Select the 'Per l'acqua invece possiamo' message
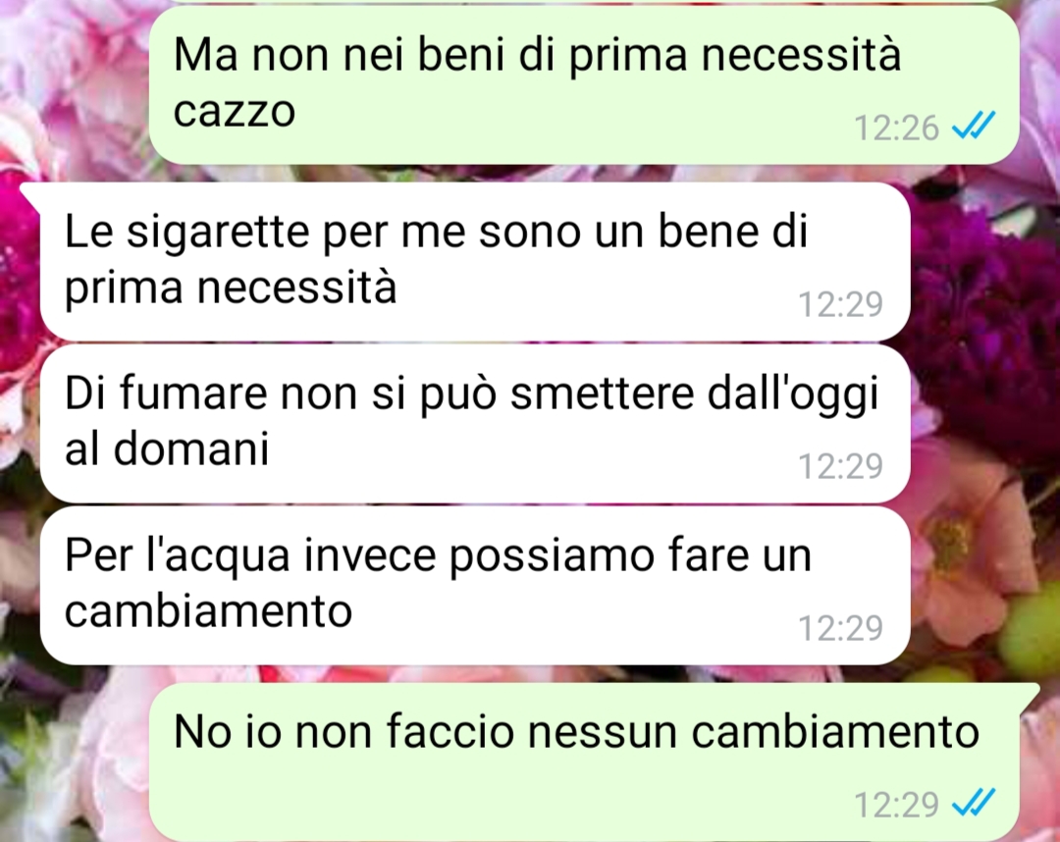 (475, 585)
